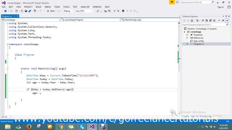The height and width of the screenshot is (130, 232).
Task: Open the PROJECT menu
Action: coord(28,7)
